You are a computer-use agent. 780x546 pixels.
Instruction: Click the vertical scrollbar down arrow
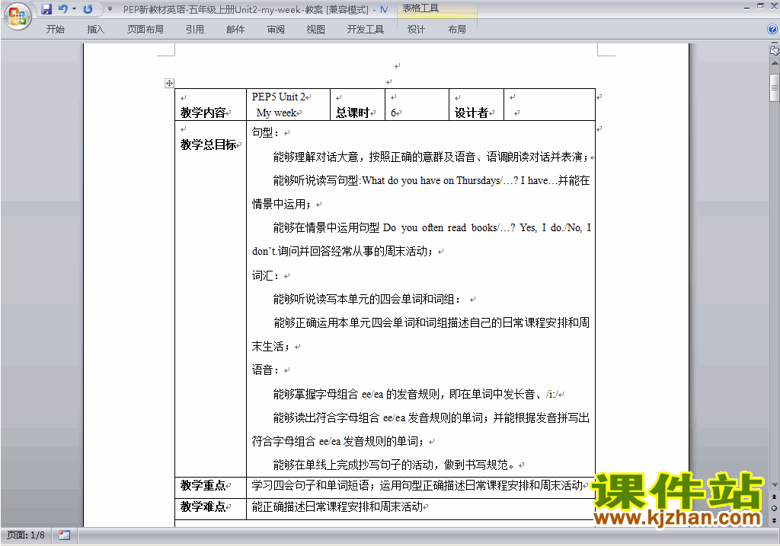pyautogui.click(x=775, y=484)
